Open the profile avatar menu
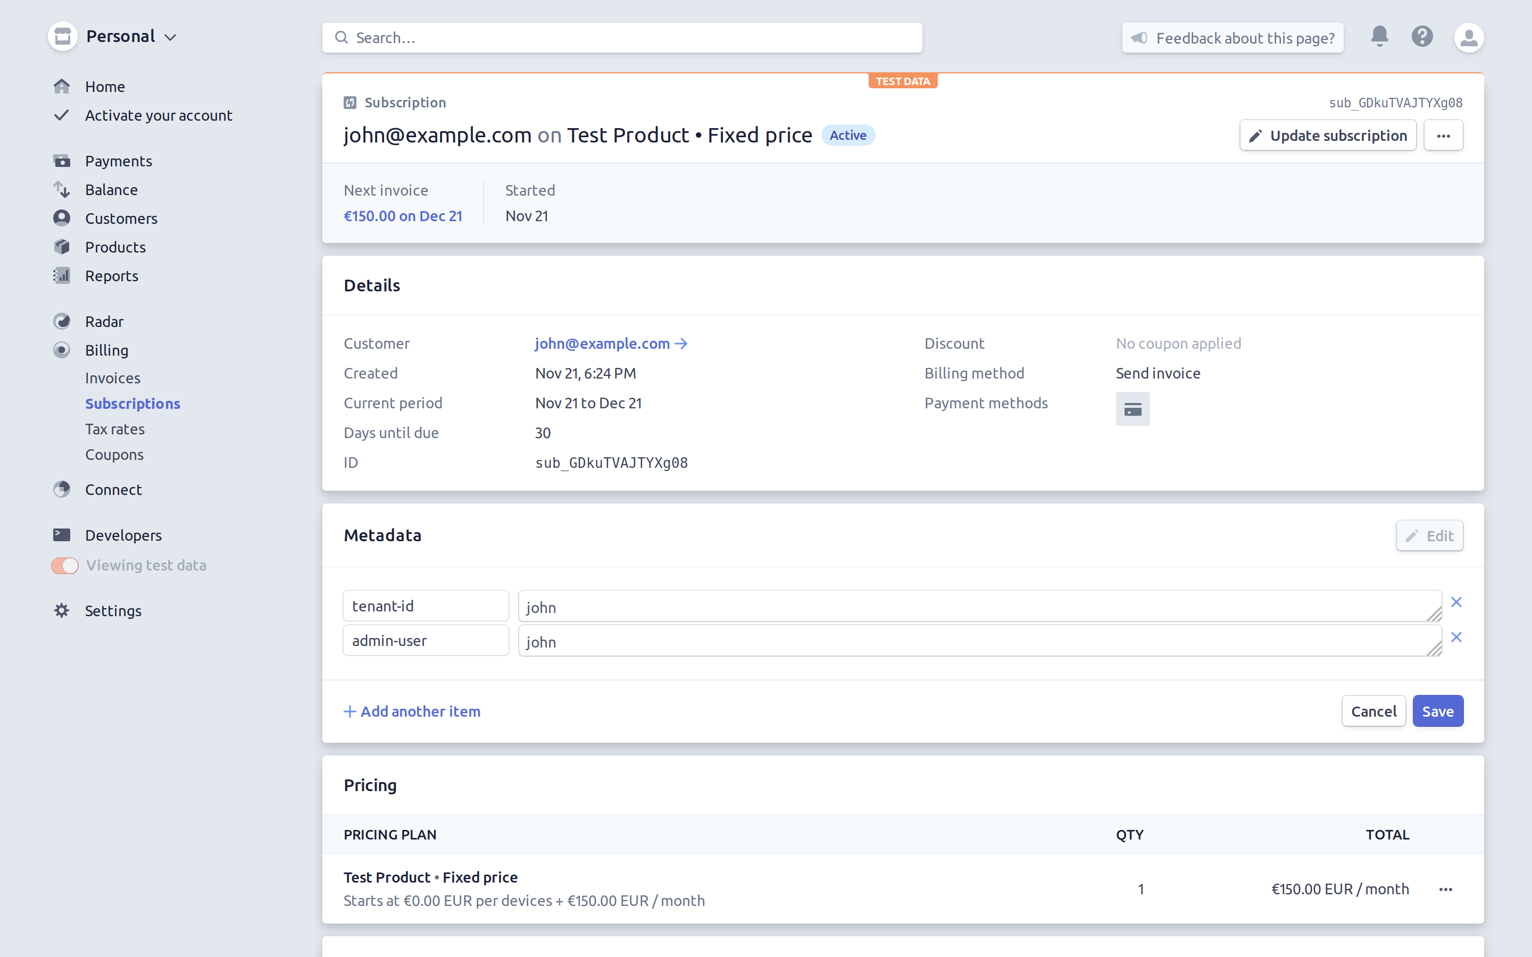Viewport: 1532px width, 957px height. pos(1469,37)
